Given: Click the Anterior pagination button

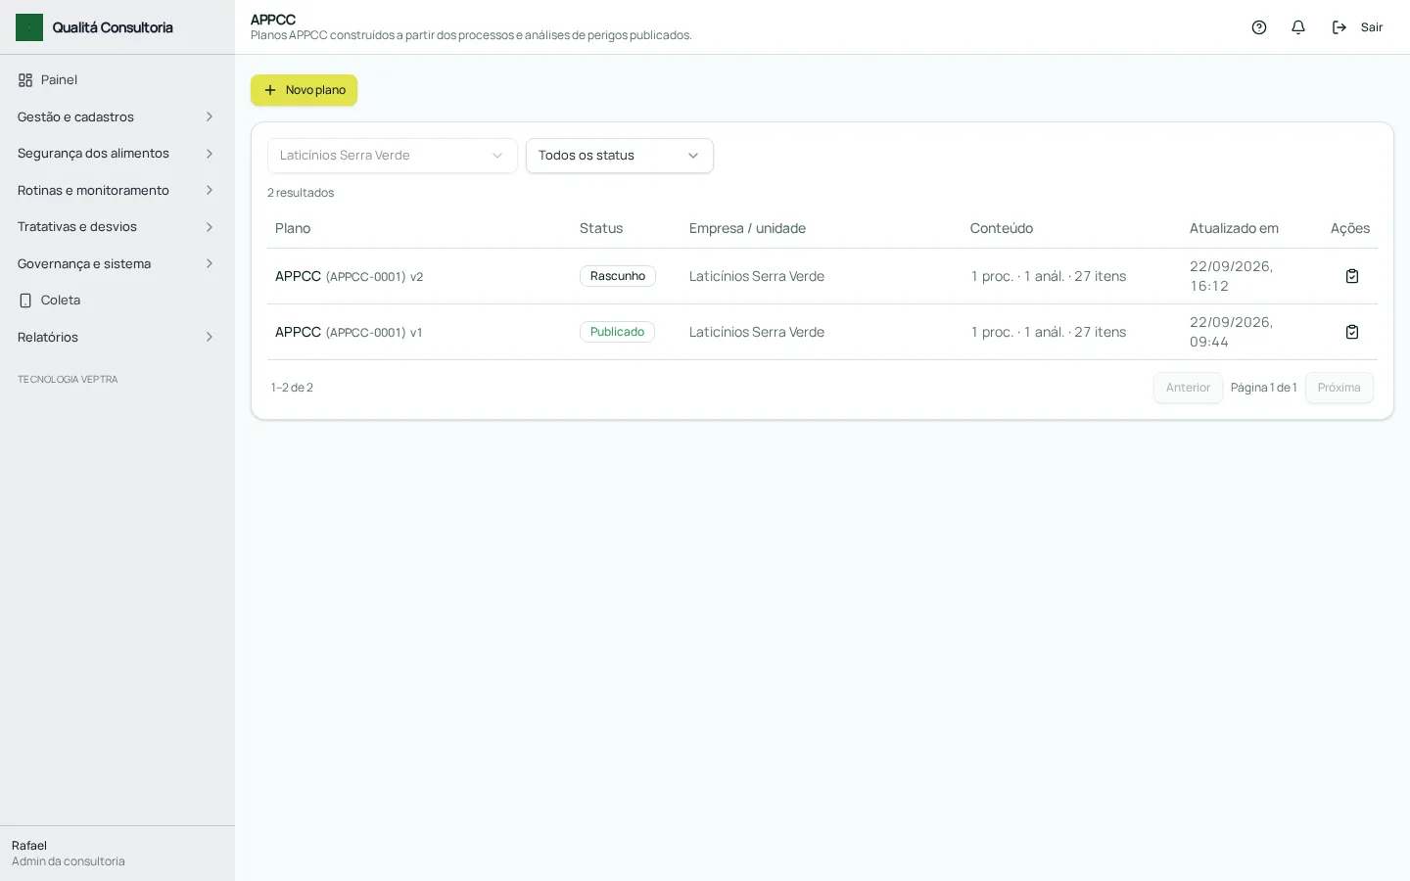Looking at the screenshot, I should [x=1188, y=388].
